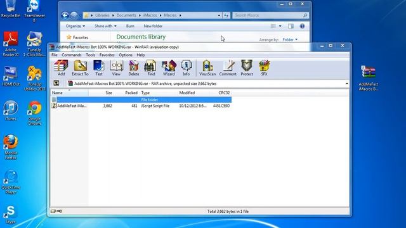Viewport: 406px width, 228px height.
Task: Run the Test archive tool
Action: coord(99,68)
